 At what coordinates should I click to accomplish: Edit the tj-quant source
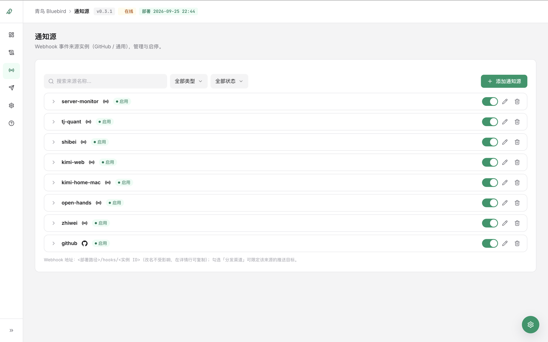505,122
